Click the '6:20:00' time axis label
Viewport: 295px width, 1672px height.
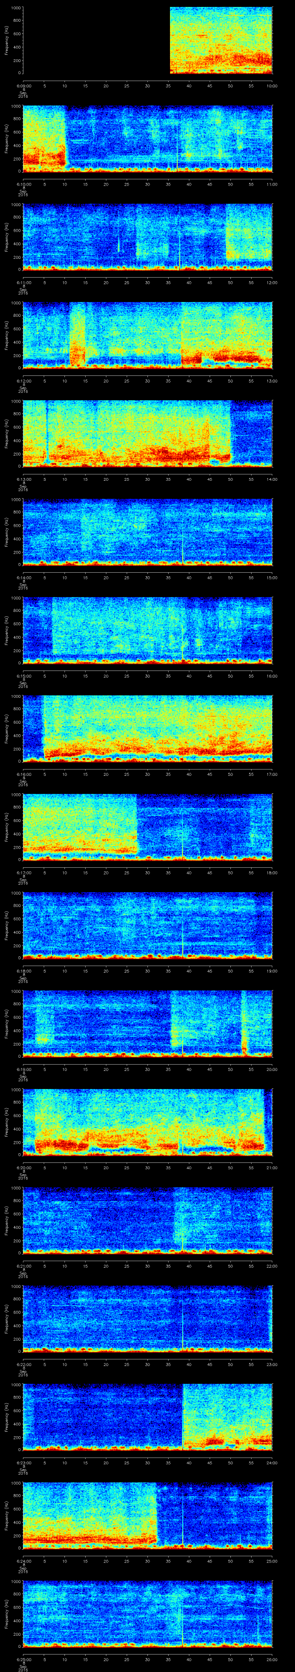click(23, 1168)
